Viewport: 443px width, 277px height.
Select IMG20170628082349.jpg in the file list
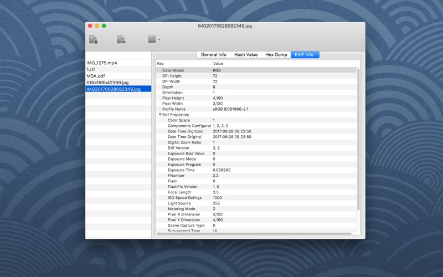(x=118, y=89)
